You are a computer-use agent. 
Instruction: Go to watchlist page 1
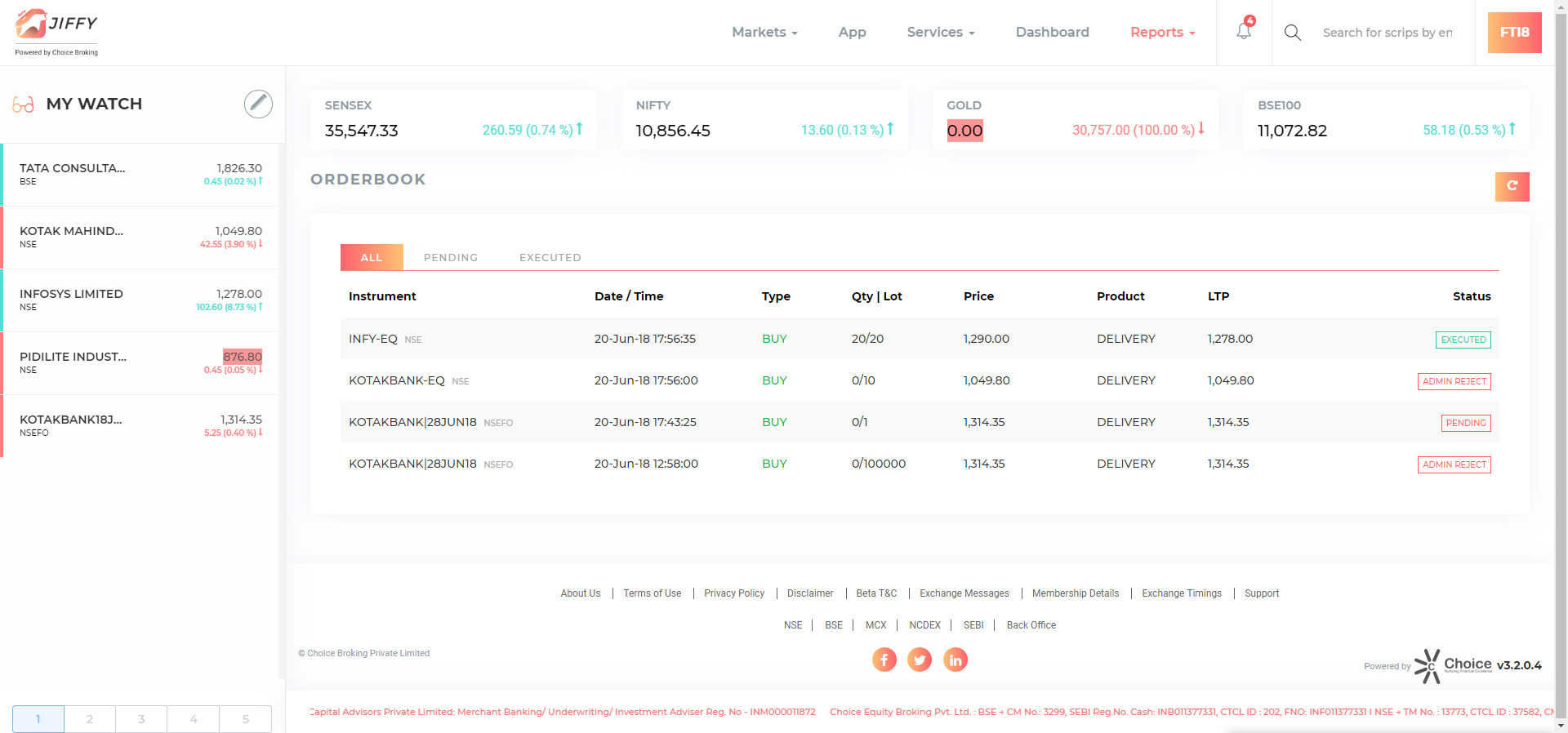click(38, 719)
